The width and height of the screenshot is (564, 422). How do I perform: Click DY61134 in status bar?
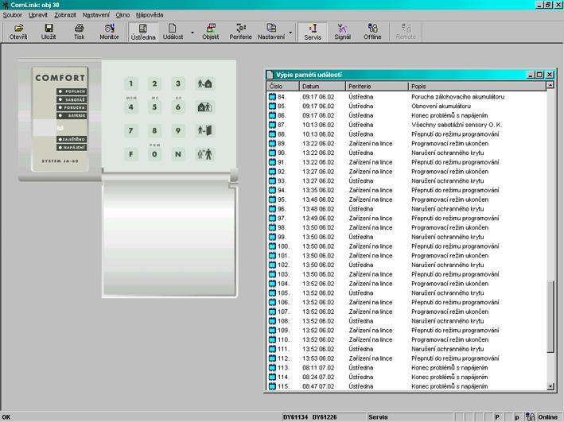pos(295,417)
